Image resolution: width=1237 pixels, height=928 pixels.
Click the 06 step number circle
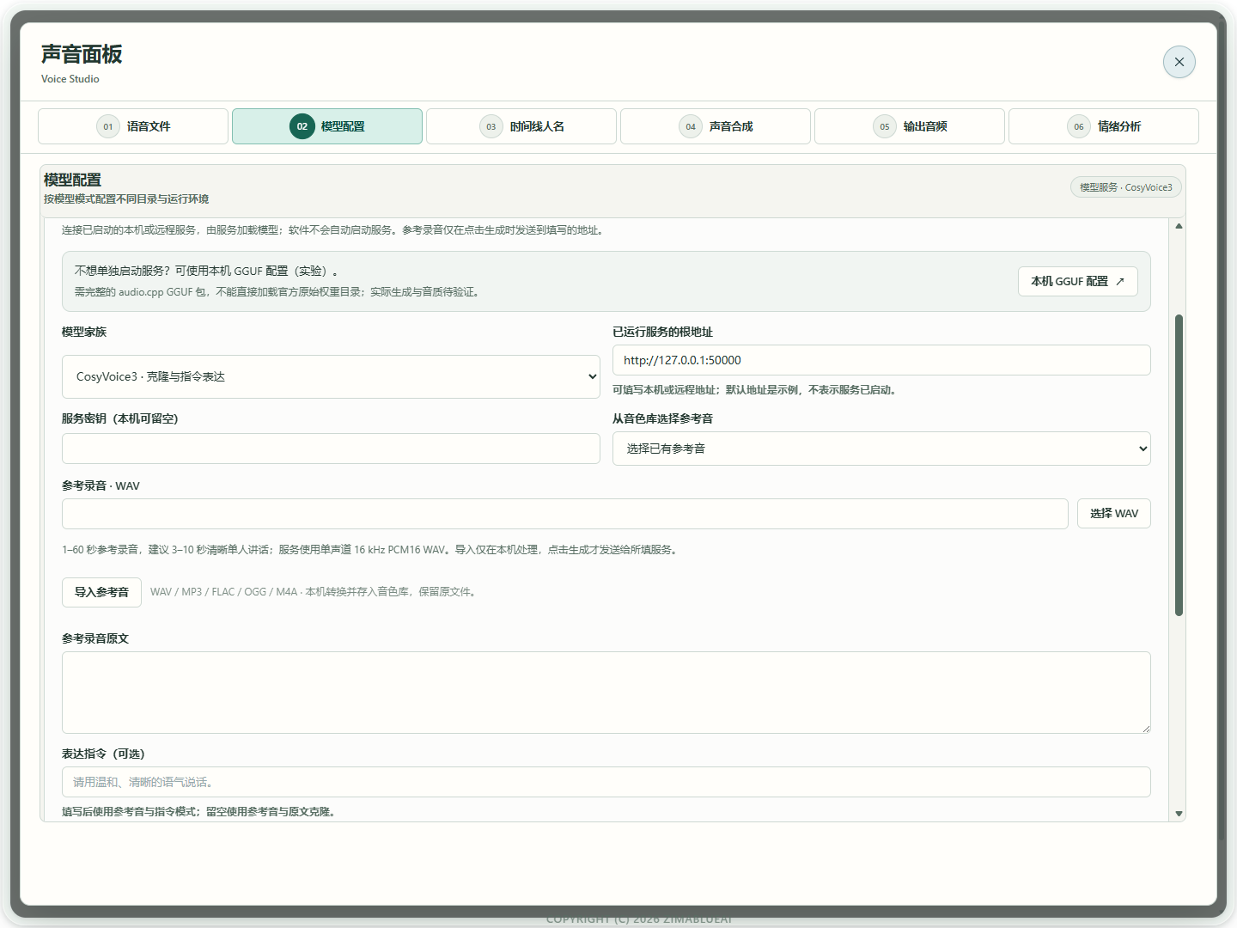(x=1079, y=126)
